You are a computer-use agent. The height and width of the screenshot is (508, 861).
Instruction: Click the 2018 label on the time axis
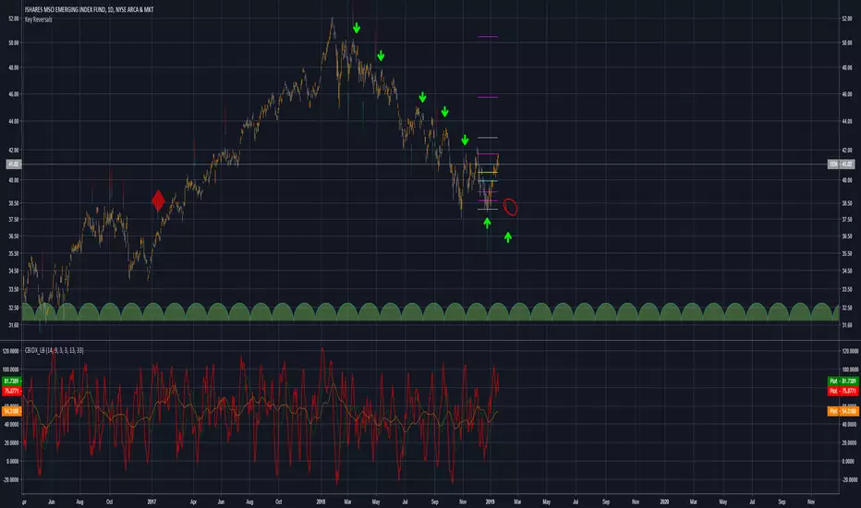tap(321, 502)
